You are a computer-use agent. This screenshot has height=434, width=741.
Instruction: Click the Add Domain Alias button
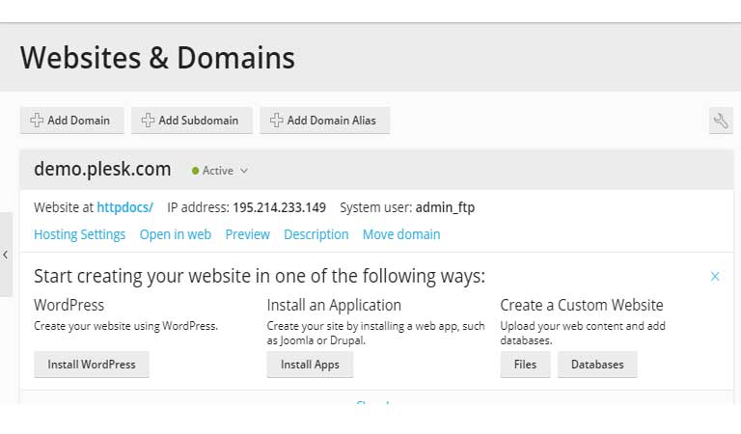[324, 121]
